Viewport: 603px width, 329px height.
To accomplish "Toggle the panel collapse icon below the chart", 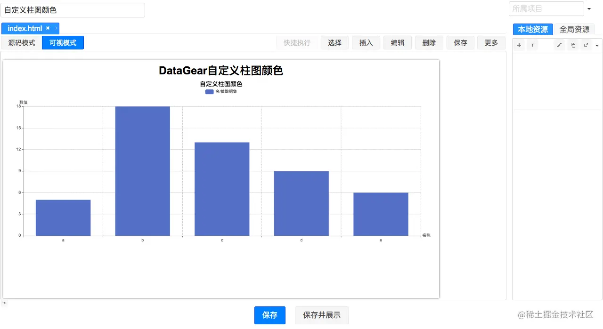I will pos(4,303).
